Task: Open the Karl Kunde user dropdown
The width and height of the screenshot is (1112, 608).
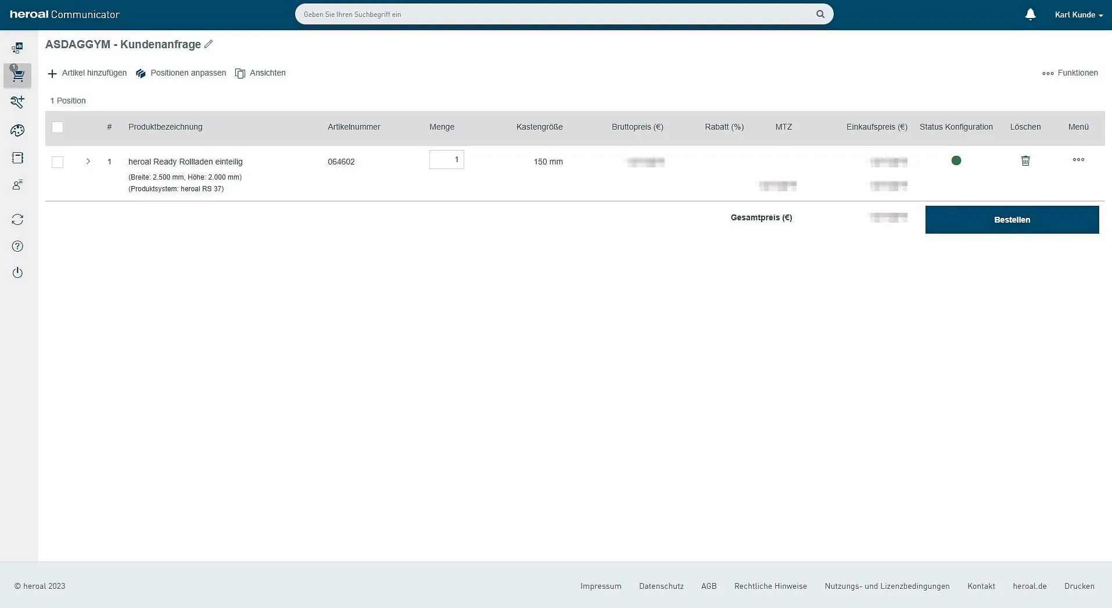Action: pos(1078,15)
